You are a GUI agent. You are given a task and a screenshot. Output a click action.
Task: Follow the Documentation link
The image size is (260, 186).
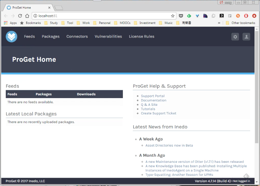pyautogui.click(x=153, y=100)
